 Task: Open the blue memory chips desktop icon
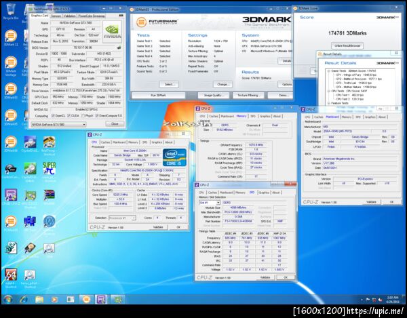tap(30, 222)
